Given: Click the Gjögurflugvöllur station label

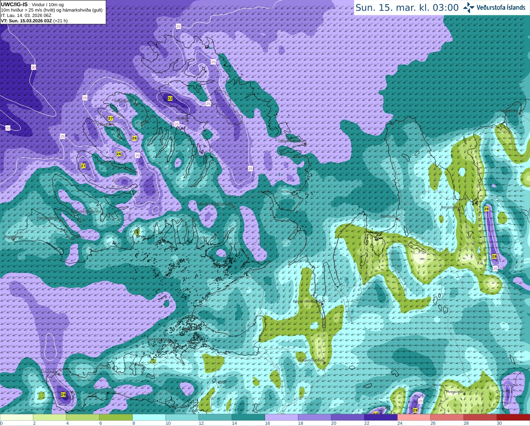Looking at the screenshot, I should click(x=291, y=141).
